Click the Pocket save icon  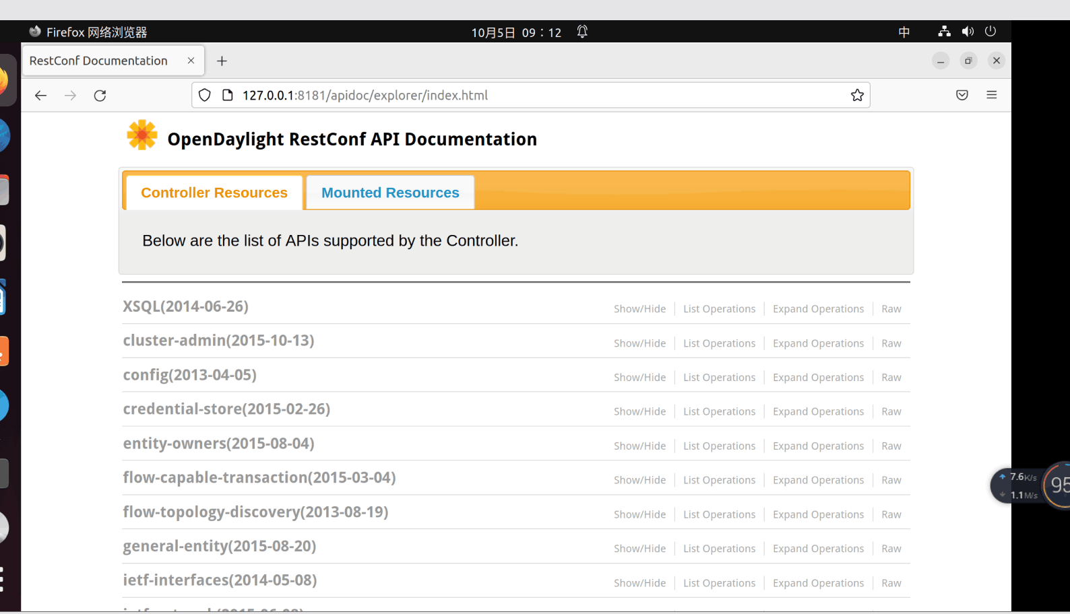(962, 95)
